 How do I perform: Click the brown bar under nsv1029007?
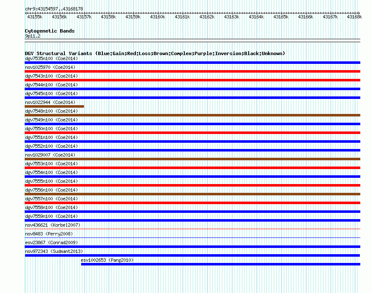192,159
